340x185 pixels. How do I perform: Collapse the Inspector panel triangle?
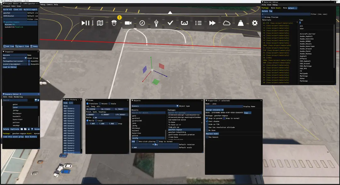click(x=4, y=52)
